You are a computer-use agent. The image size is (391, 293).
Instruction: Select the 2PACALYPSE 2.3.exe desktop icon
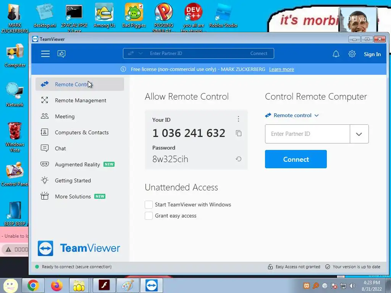click(74, 18)
